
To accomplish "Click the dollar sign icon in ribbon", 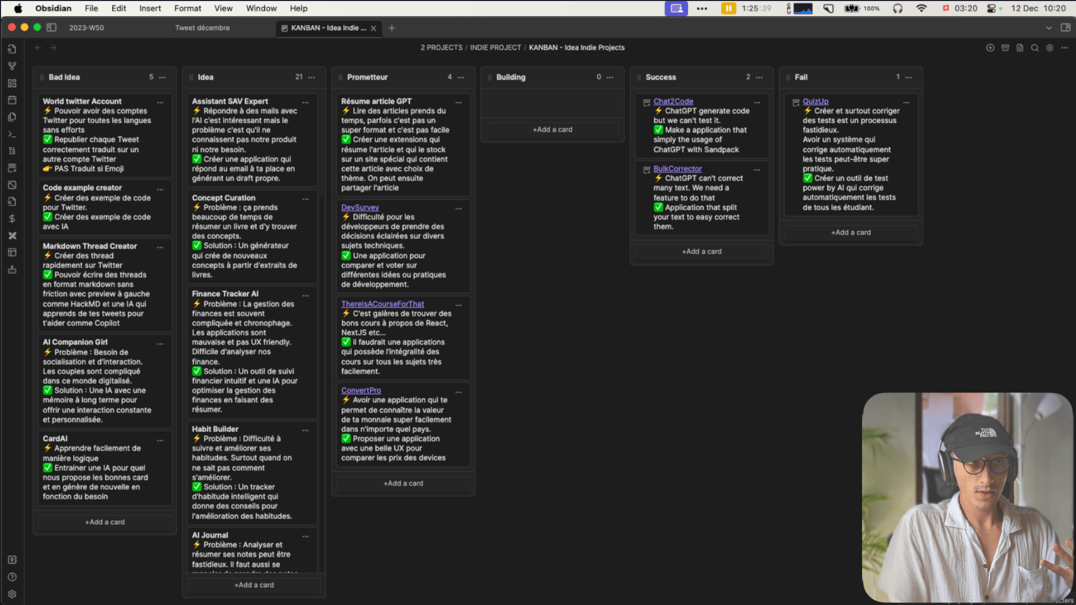I will (12, 219).
